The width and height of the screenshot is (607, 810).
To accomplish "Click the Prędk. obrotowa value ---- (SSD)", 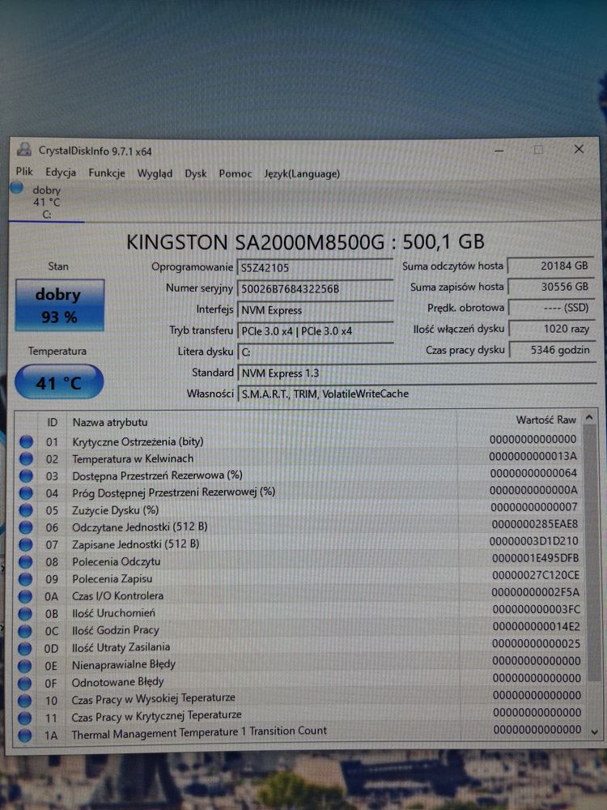I will coord(550,308).
